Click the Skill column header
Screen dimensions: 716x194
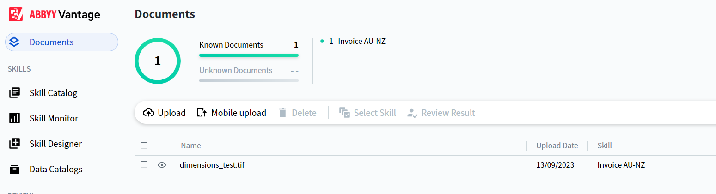(x=605, y=145)
